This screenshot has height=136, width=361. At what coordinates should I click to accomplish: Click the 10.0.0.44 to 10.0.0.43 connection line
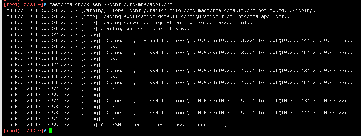tap(229, 71)
